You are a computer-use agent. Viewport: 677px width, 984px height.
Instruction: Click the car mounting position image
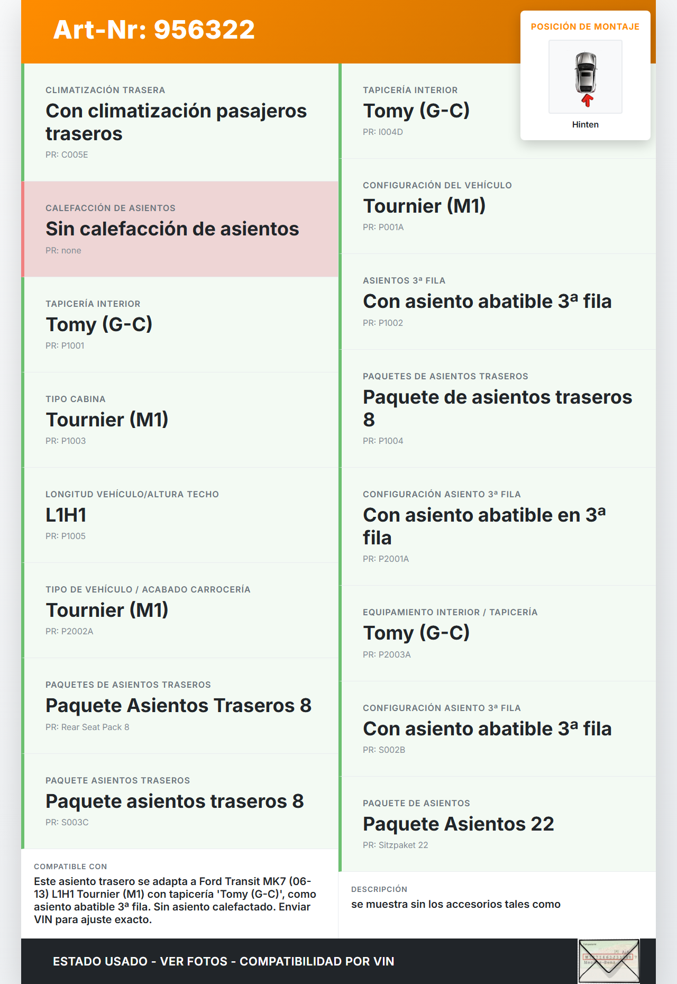585,77
